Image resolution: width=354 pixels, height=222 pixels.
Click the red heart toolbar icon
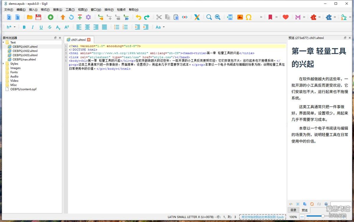[x=286, y=17]
